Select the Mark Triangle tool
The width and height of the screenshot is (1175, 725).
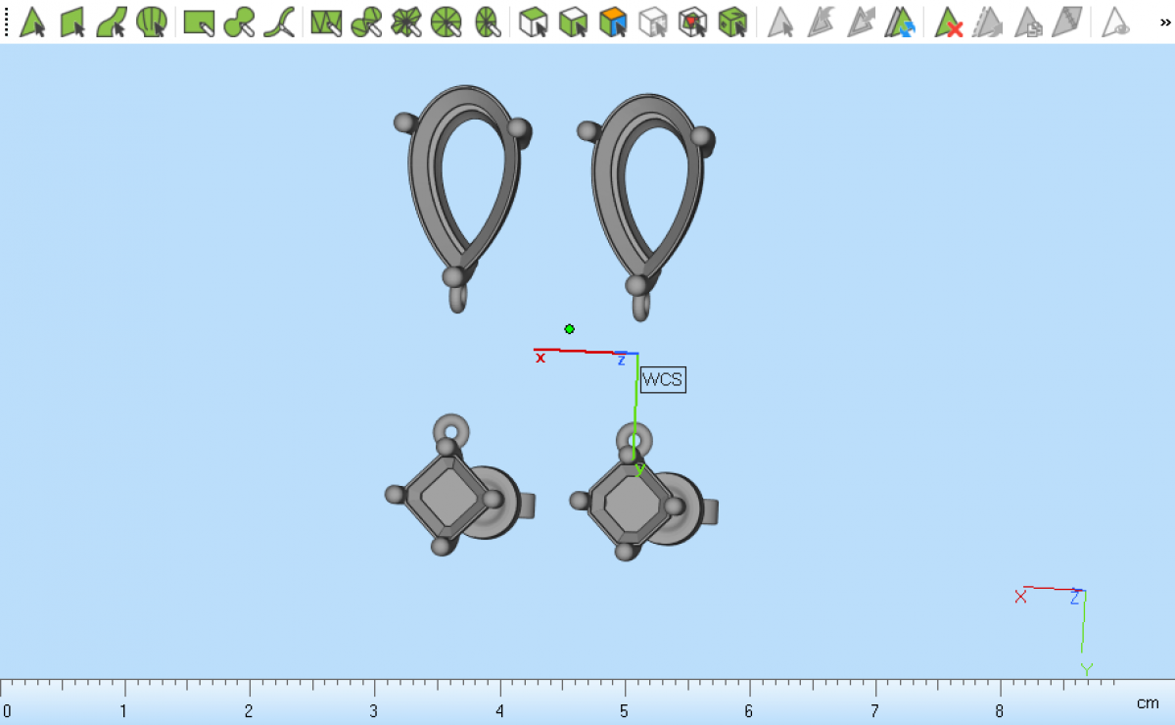click(x=32, y=22)
